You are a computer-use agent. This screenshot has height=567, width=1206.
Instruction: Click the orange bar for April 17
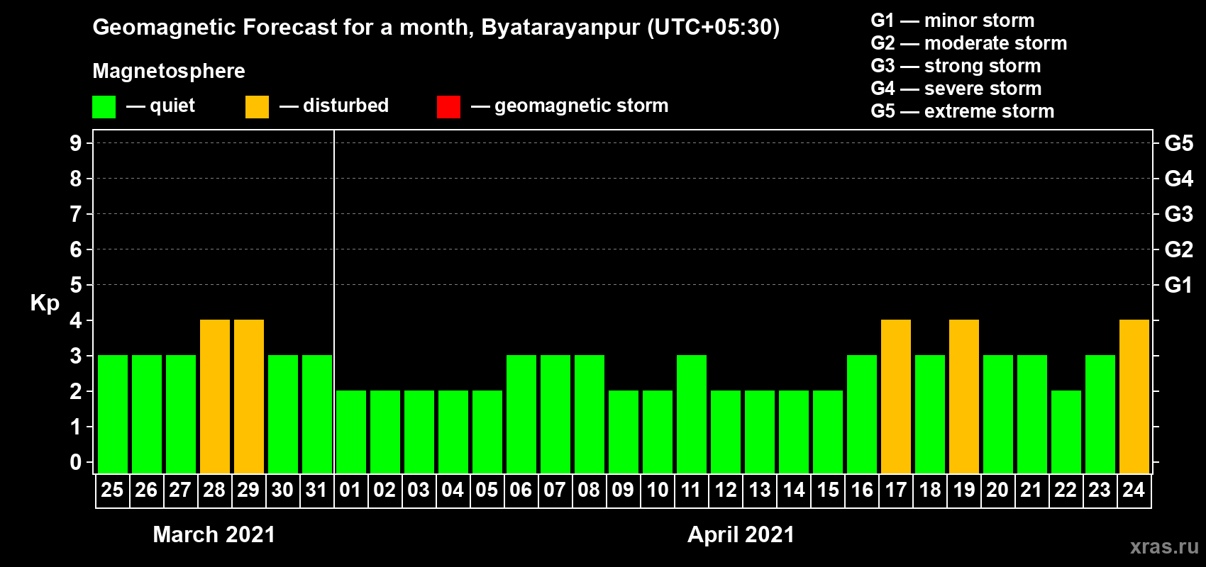896,396
